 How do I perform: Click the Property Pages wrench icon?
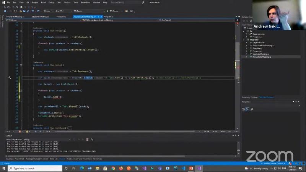click(252, 109)
